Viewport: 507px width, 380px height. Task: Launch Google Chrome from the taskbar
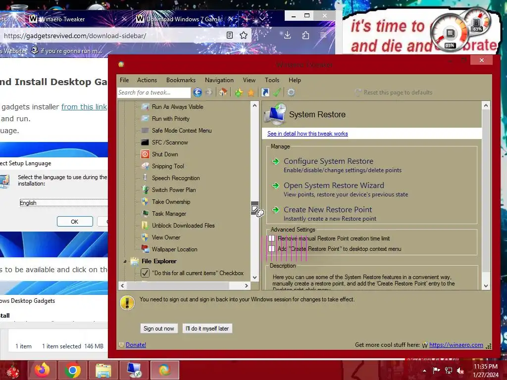click(x=73, y=370)
